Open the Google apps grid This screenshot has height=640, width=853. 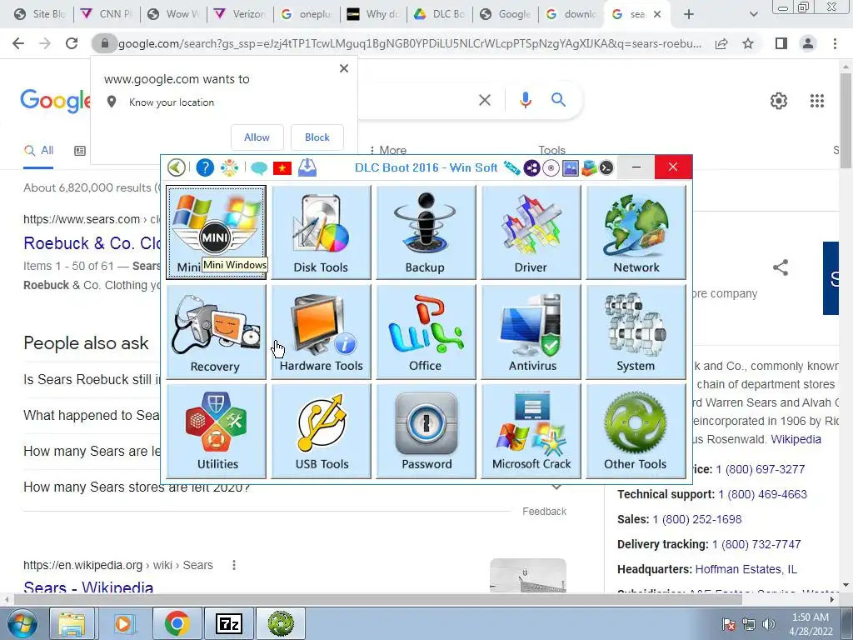[817, 101]
